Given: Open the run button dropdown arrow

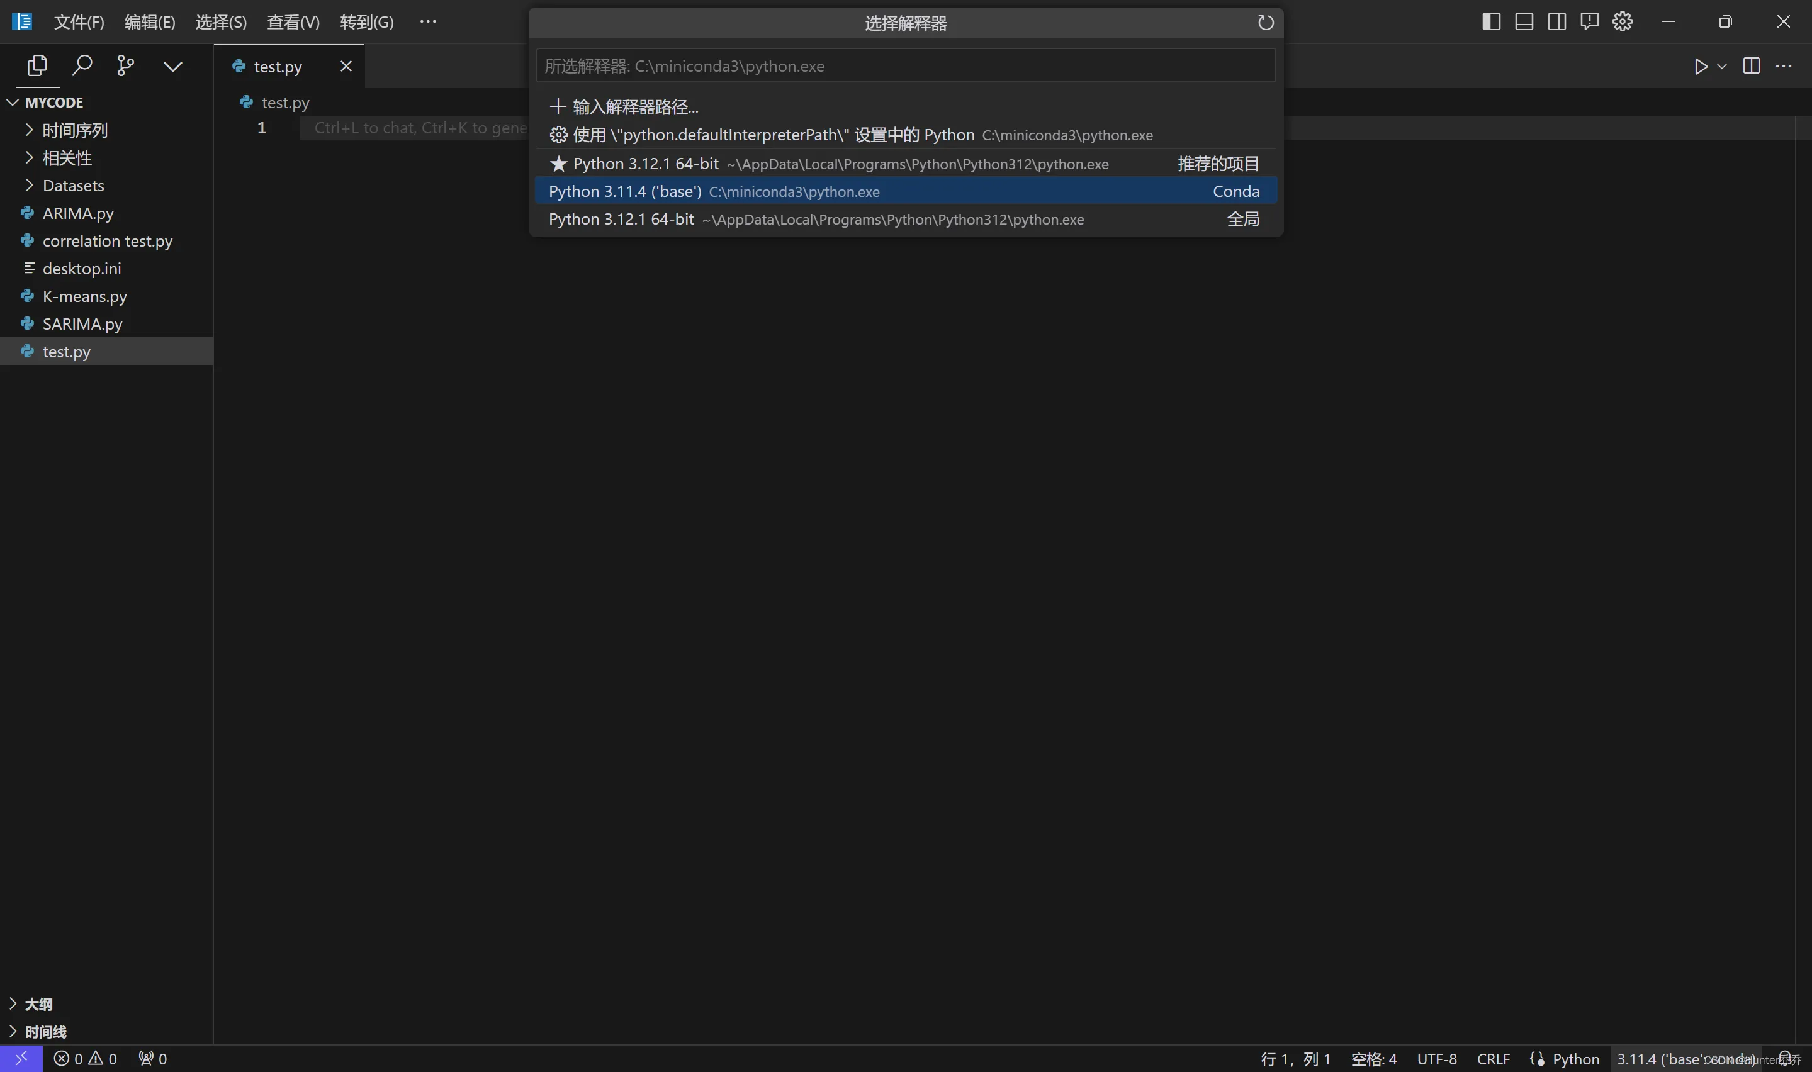Looking at the screenshot, I should click(1723, 67).
